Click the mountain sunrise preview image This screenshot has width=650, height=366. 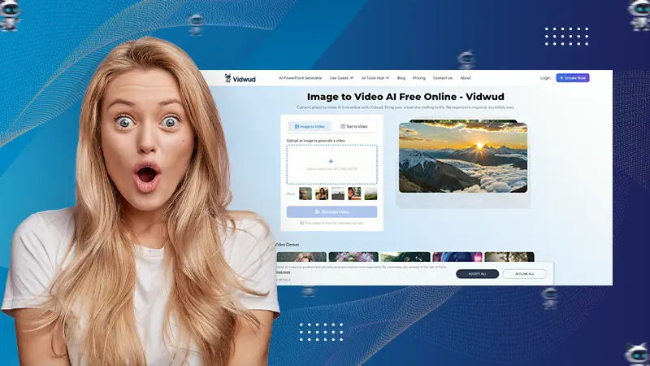click(463, 158)
